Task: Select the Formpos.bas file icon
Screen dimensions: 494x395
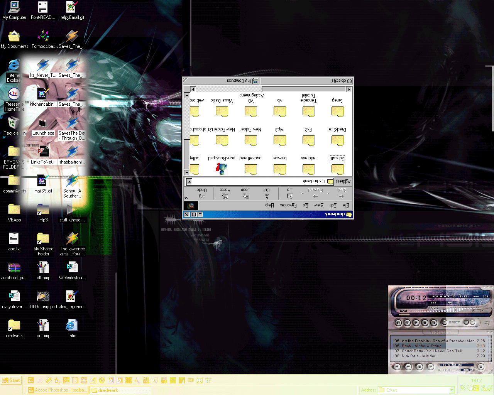Action: click(x=43, y=39)
